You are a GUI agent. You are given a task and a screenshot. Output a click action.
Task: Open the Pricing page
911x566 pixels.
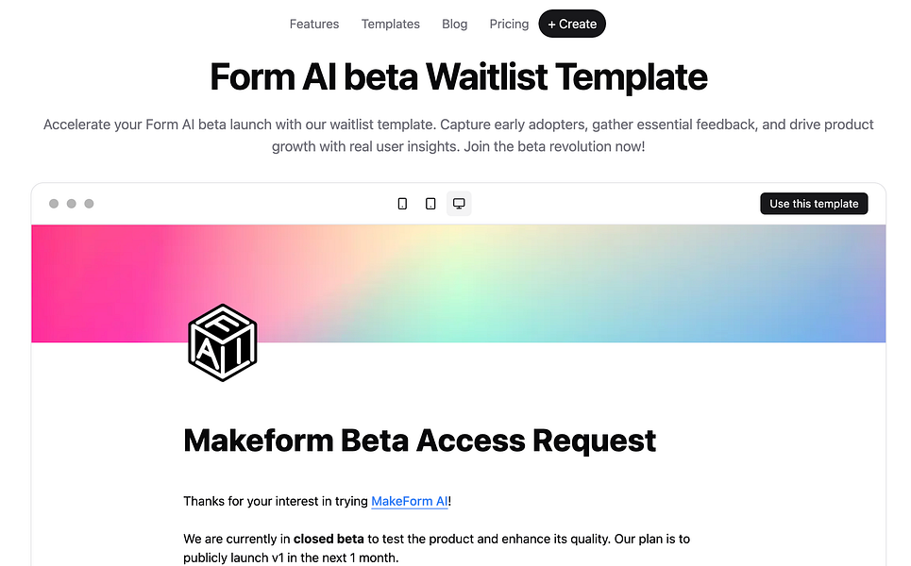click(x=509, y=24)
